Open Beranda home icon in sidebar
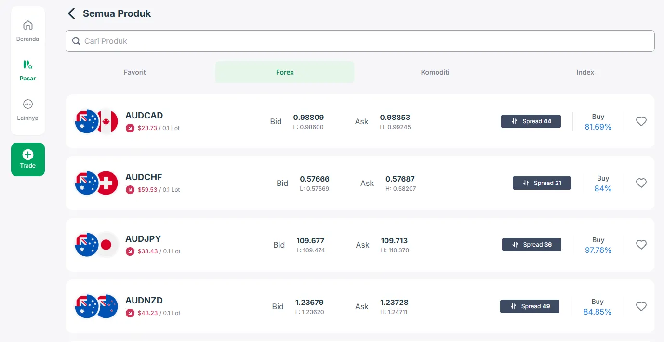Image resolution: width=664 pixels, height=342 pixels. tap(28, 25)
